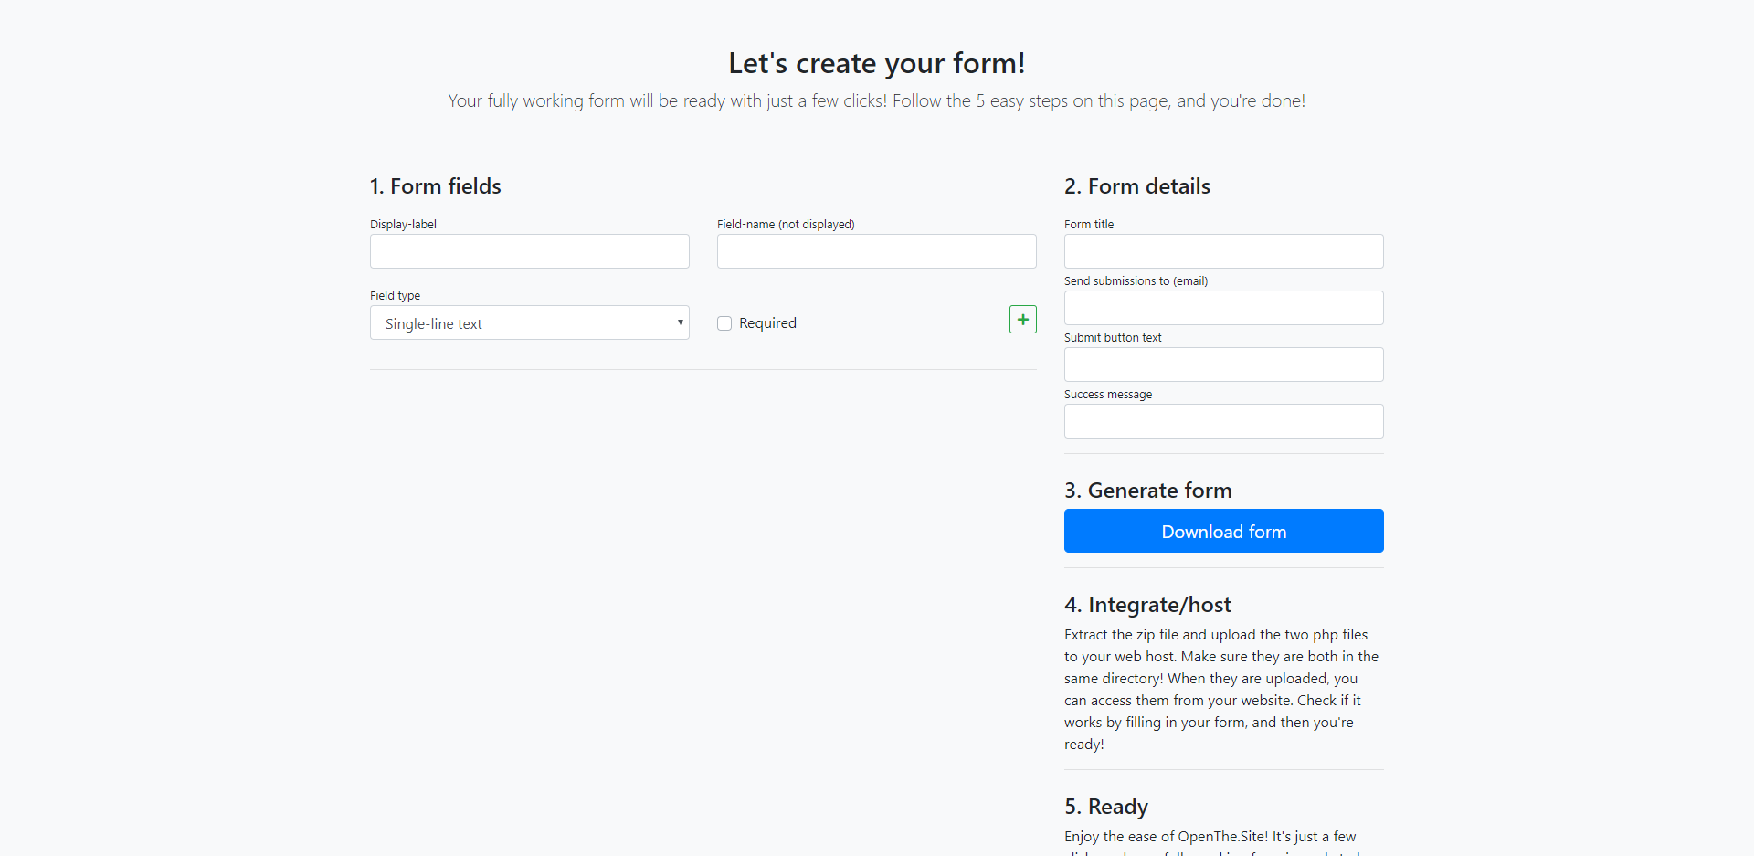Click the "Display-label" label text
Image resolution: width=1754 pixels, height=856 pixels.
pos(403,224)
